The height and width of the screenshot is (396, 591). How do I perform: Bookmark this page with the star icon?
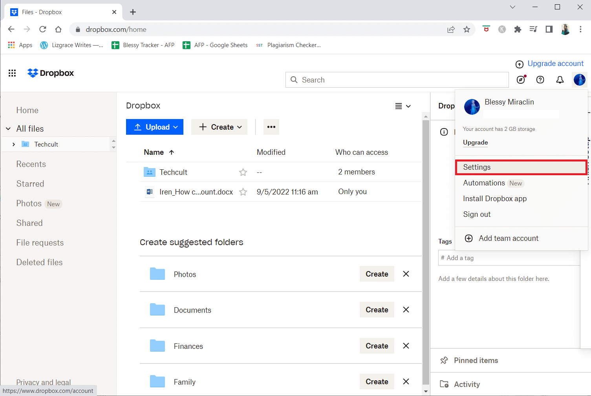pyautogui.click(x=467, y=29)
